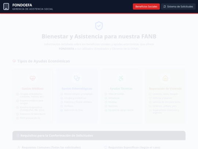Click the check icon beside Perfil preoperatorio
Viewport: 198px width, 149px height.
tap(18, 118)
